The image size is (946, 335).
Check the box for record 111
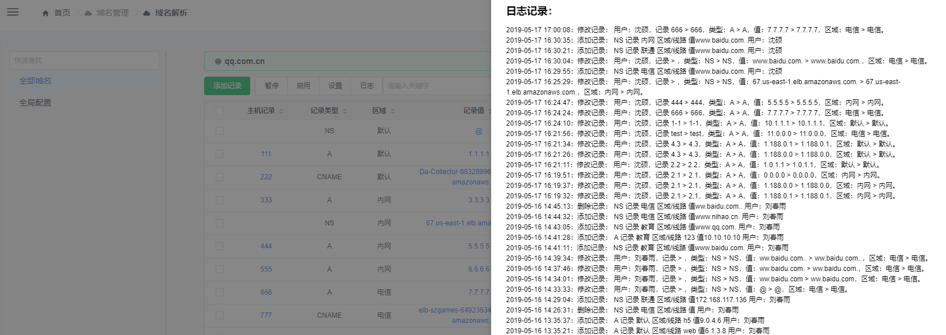(x=220, y=154)
